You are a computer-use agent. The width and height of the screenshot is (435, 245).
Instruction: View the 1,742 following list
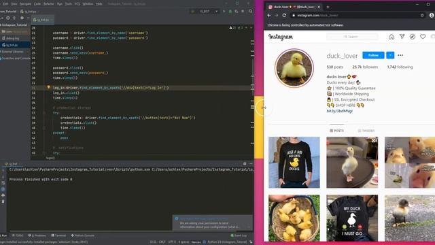(x=400, y=67)
